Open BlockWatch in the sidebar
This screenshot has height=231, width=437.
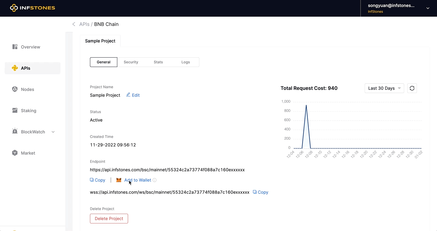point(33,132)
